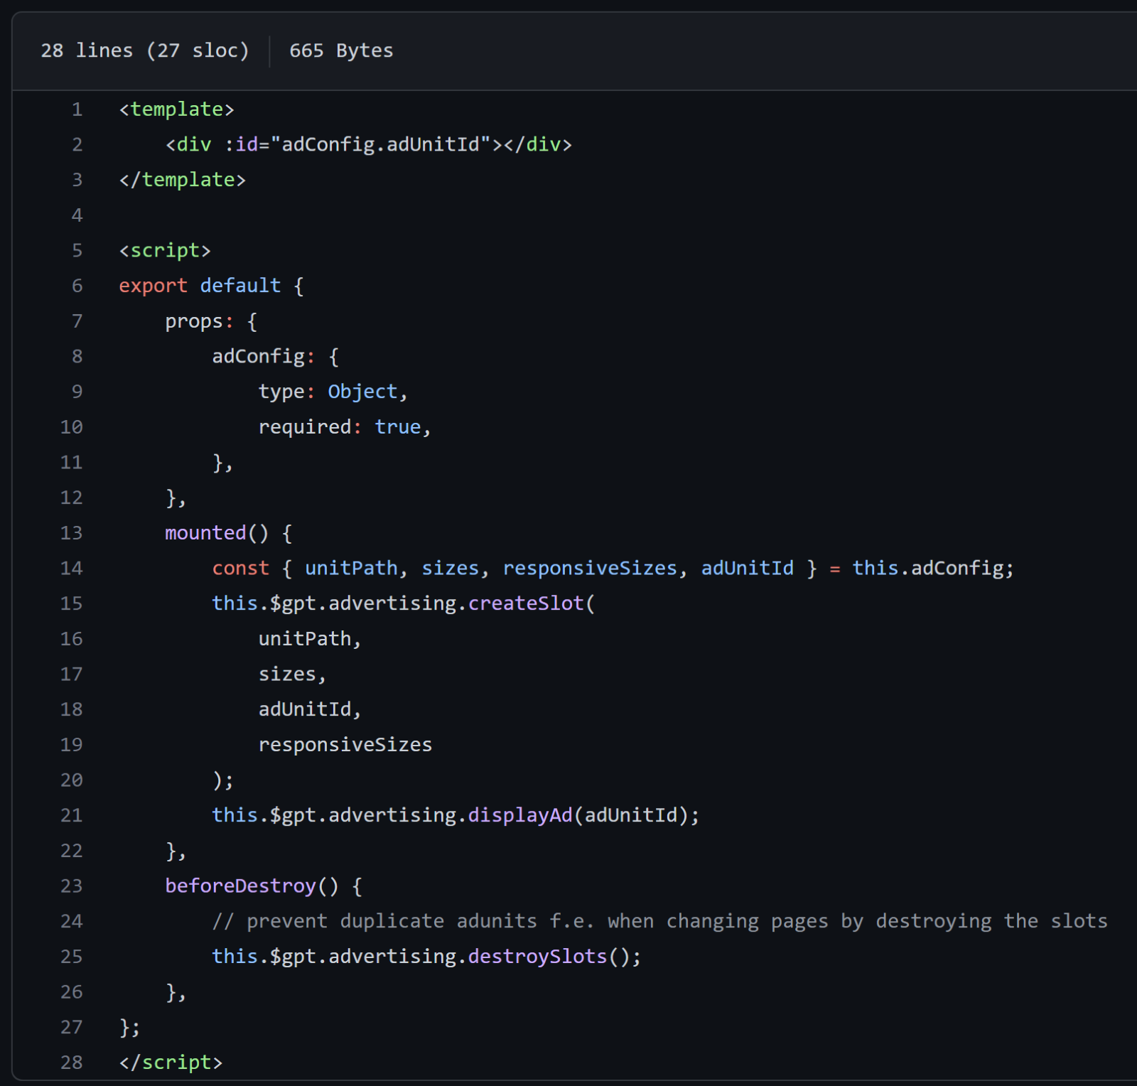Click the opening <template> tag
1137x1086 pixels.
176,109
